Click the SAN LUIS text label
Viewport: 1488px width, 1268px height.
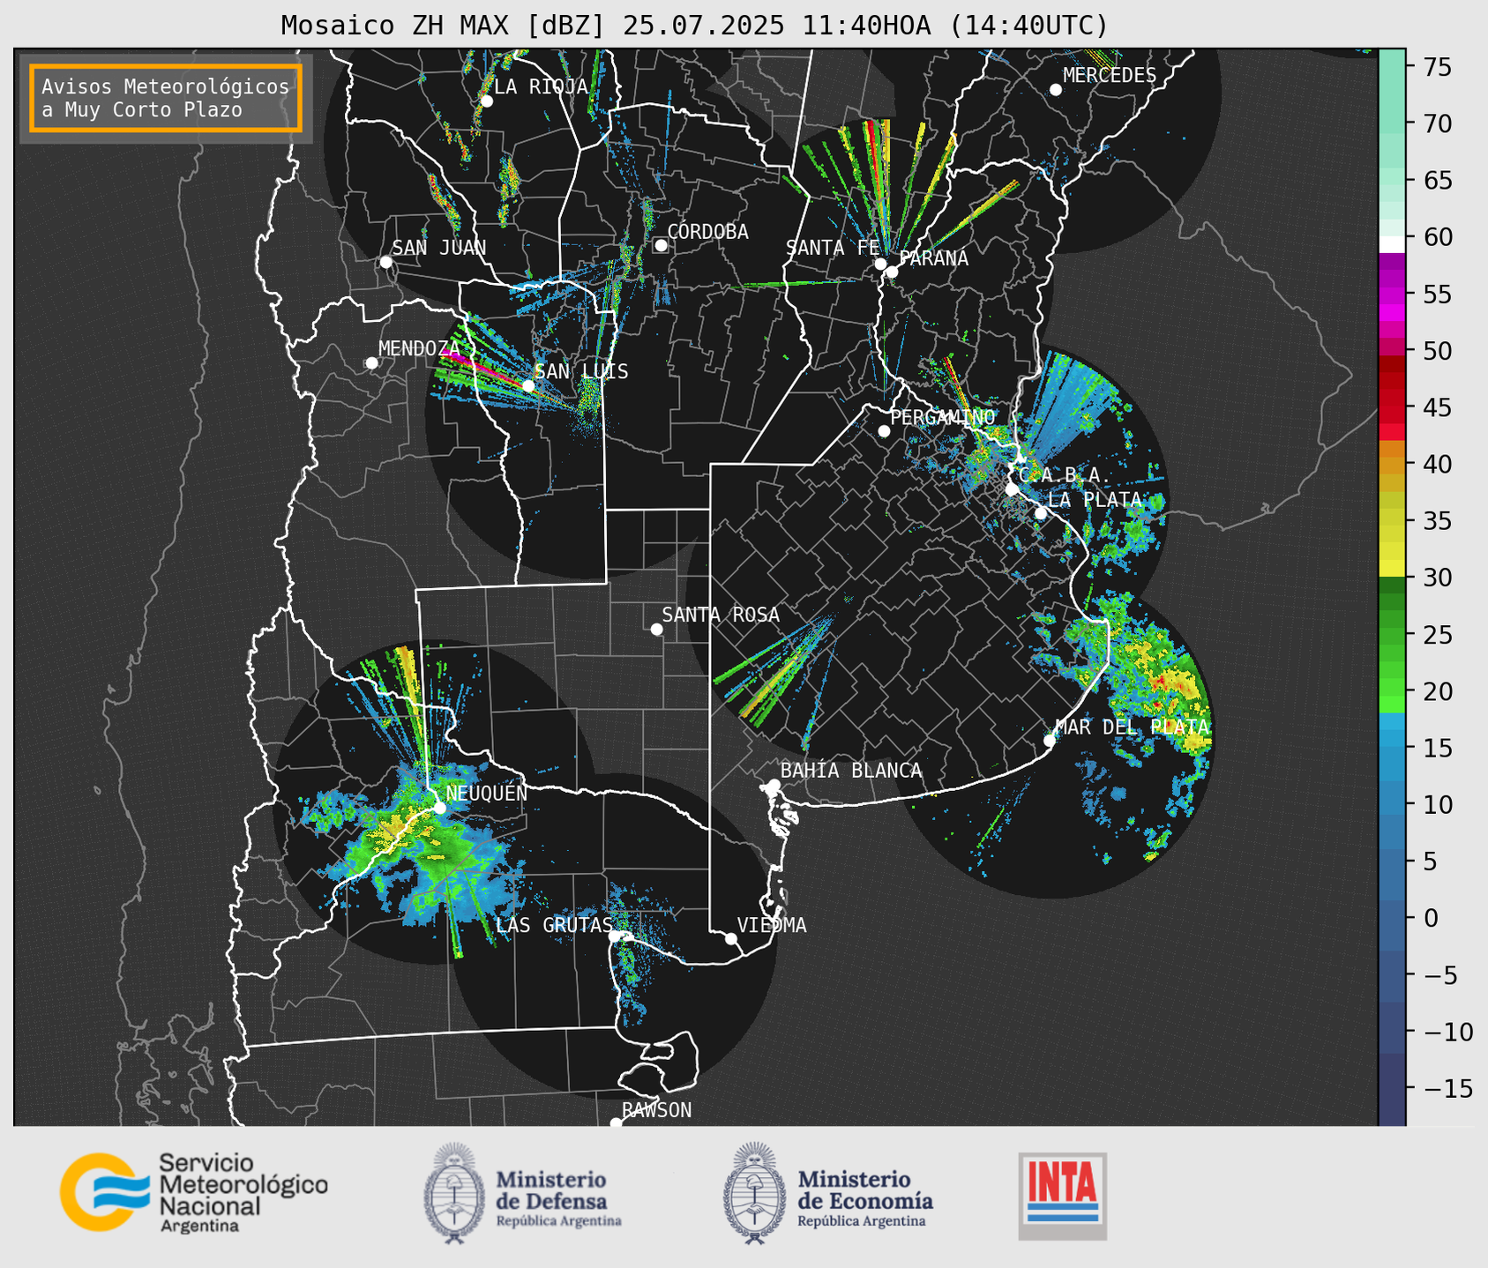tap(582, 371)
